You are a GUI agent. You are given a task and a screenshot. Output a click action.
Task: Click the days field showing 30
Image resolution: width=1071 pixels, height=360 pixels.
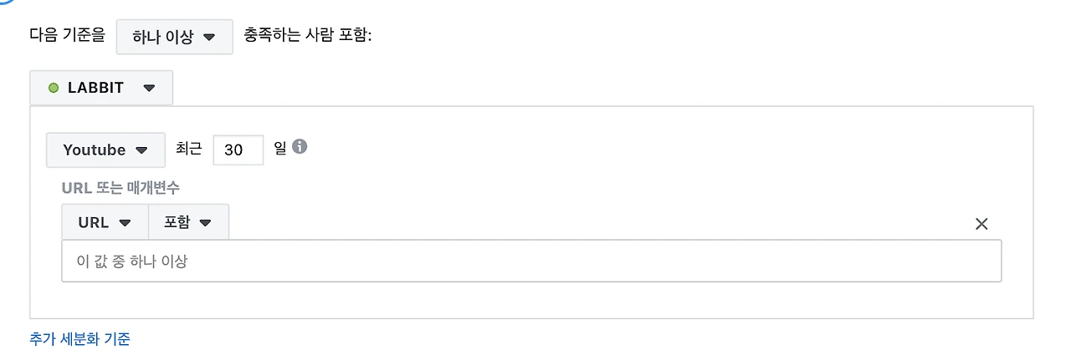[x=238, y=150]
